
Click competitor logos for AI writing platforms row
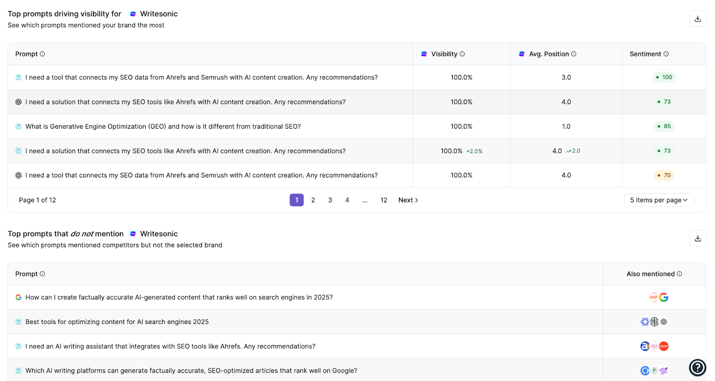click(x=654, y=371)
